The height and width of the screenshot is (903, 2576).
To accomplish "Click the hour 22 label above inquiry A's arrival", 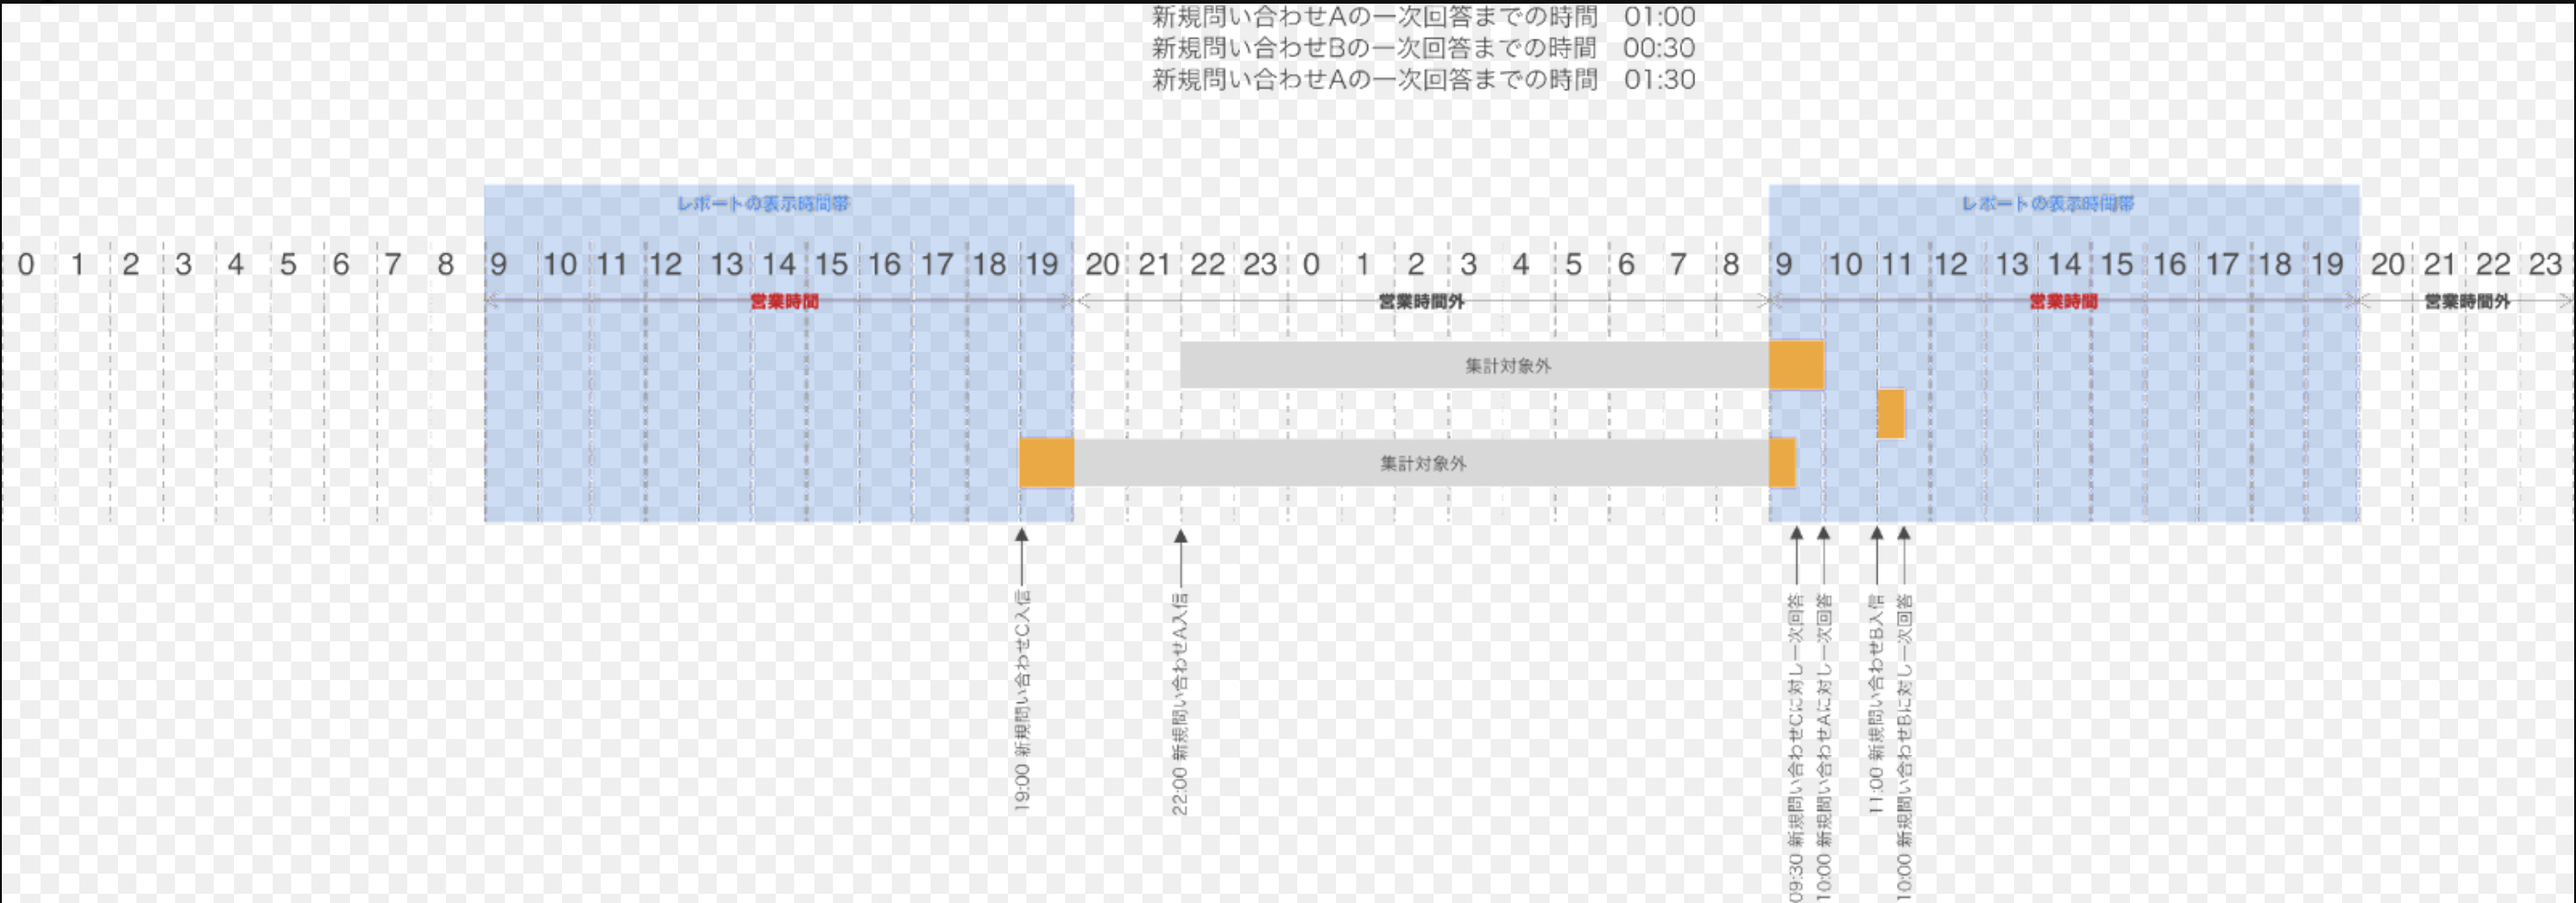I will (x=1207, y=265).
